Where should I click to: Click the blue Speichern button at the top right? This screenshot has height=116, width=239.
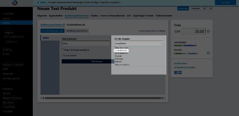(225, 3)
